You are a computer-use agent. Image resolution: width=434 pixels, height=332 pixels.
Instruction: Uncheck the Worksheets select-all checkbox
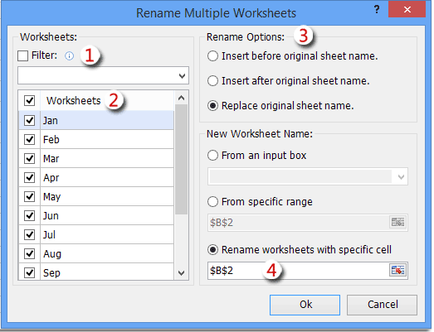[29, 100]
